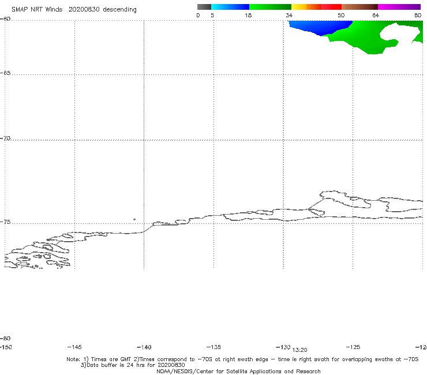Click the color bar label '5'
The height and width of the screenshot is (375, 427).
(x=212, y=15)
